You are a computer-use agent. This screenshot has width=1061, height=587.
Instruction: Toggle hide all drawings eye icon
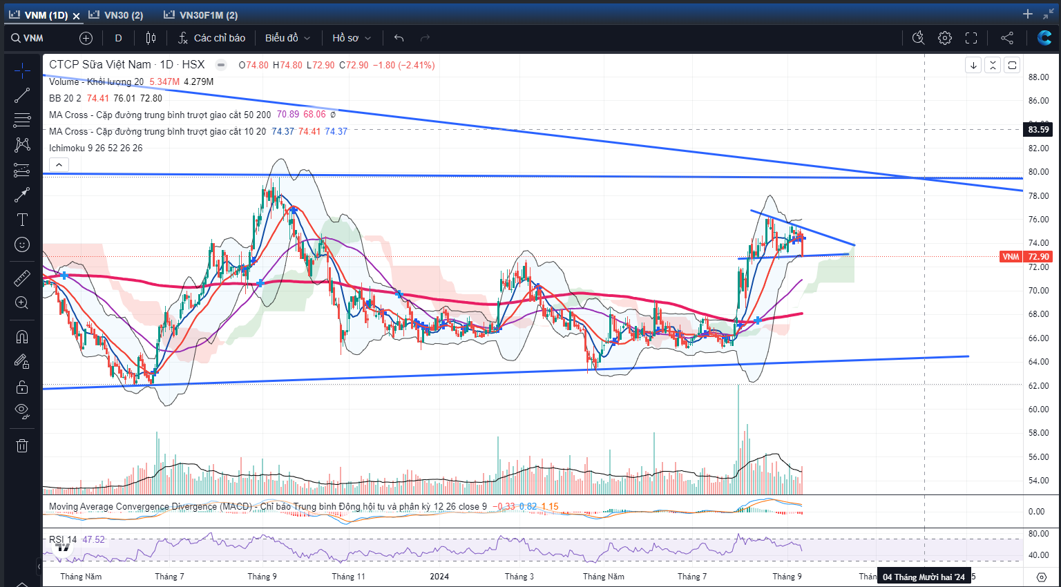coord(22,412)
